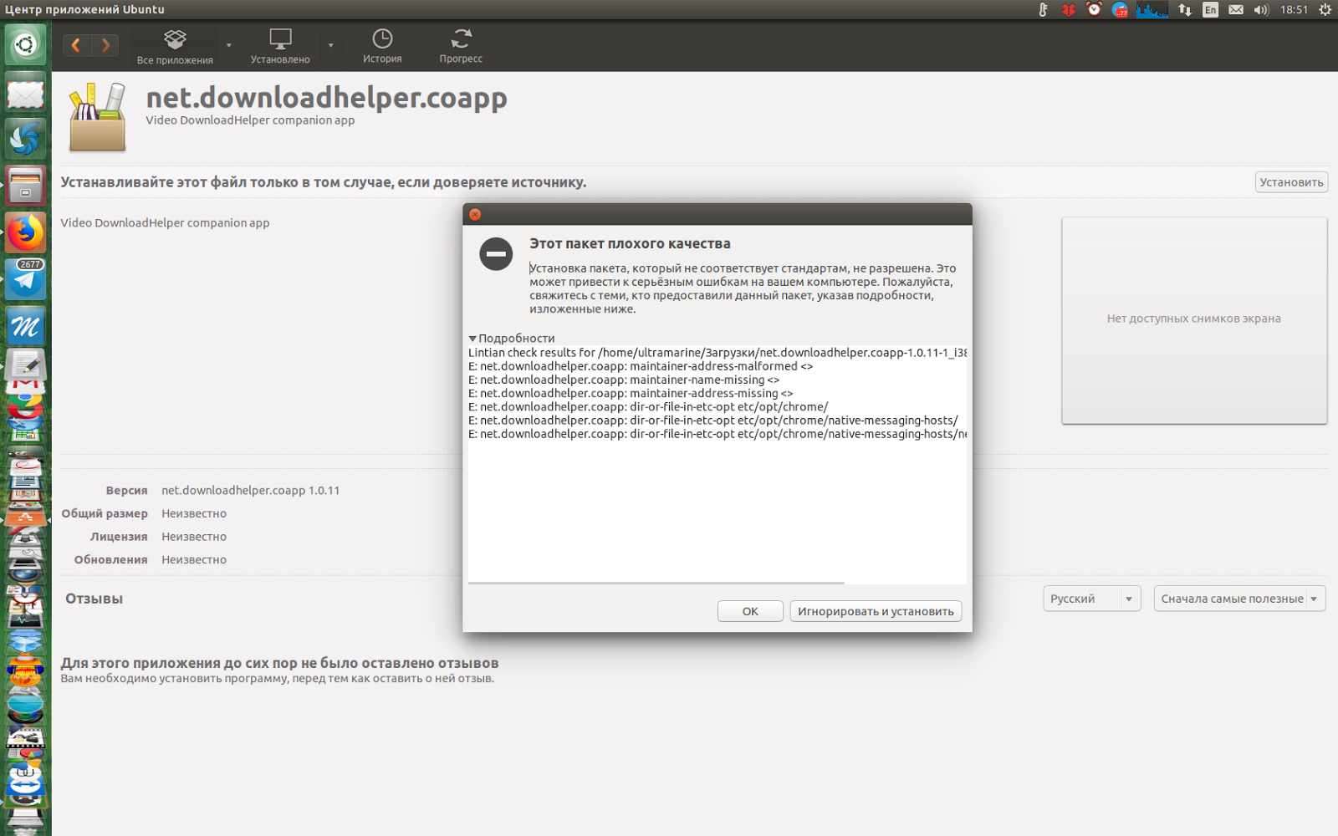Image resolution: width=1338 pixels, height=836 pixels.
Task: Select the maintainer-address-malformed error line
Action: 641,366
